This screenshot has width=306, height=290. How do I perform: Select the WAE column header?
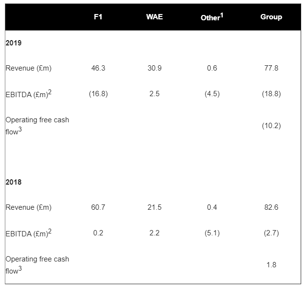154,17
